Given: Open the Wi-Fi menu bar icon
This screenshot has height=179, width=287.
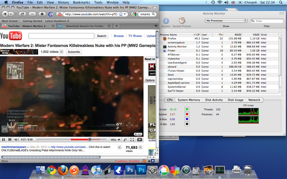Looking at the screenshot, I should tap(220, 2).
